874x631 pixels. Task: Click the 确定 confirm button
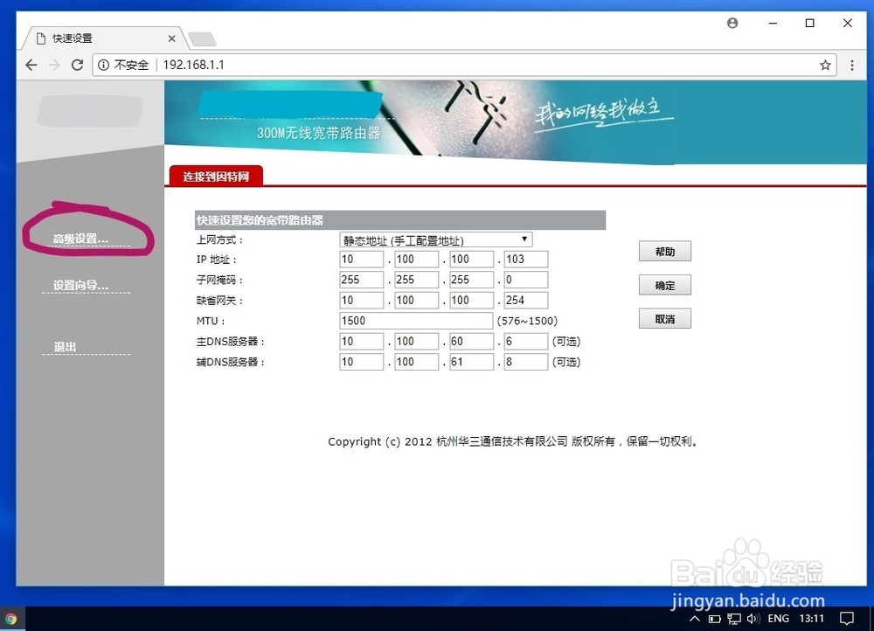click(x=664, y=284)
